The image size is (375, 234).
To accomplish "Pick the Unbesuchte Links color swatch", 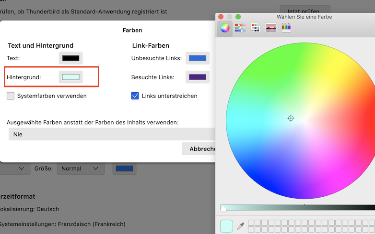I will pyautogui.click(x=197, y=58).
